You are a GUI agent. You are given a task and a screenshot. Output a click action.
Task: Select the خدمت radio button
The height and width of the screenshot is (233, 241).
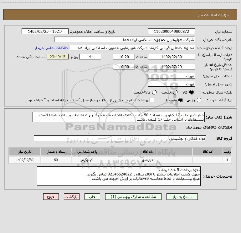click(x=175, y=92)
